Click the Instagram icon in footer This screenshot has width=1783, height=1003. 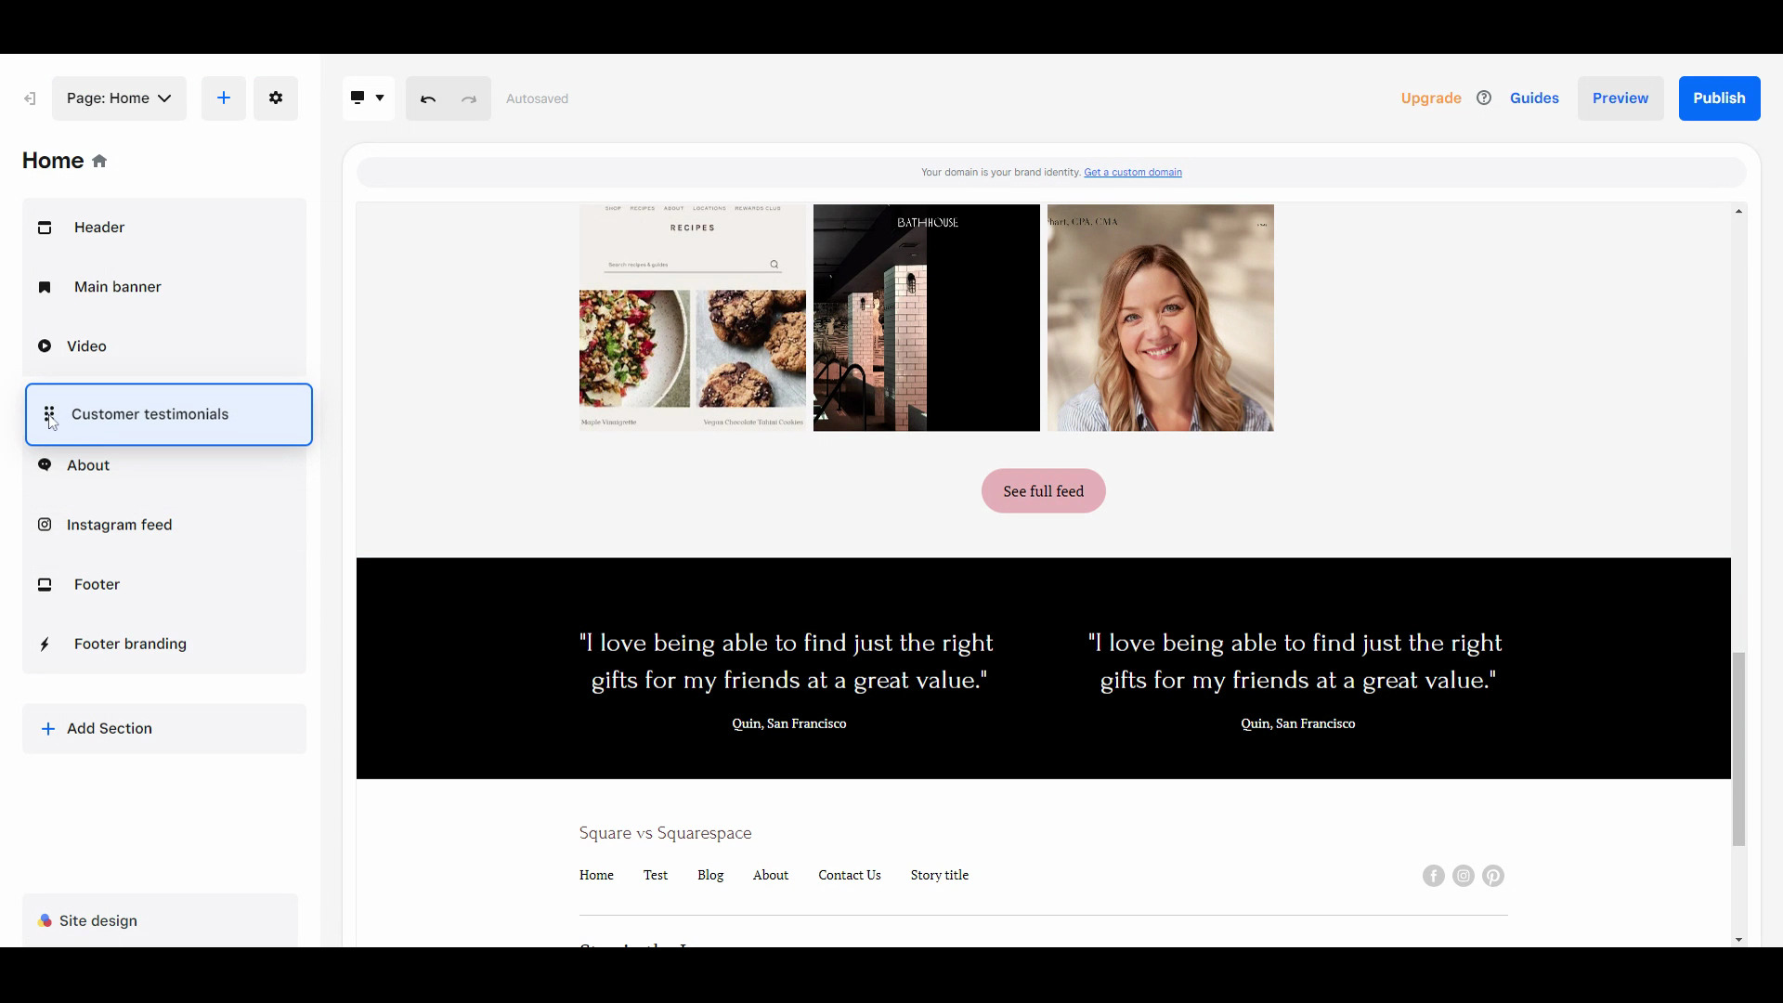pyautogui.click(x=1463, y=876)
